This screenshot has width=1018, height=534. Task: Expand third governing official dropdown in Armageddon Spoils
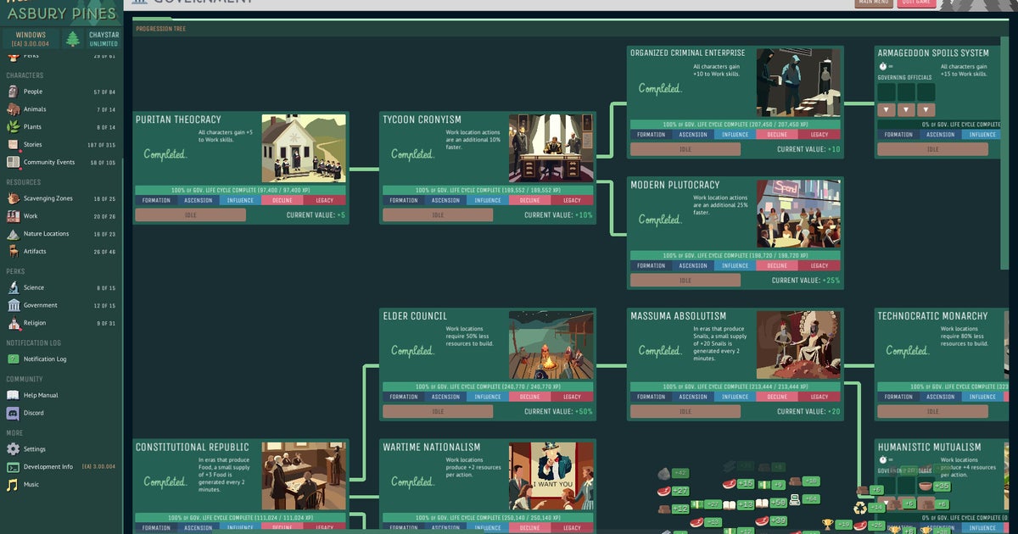(926, 110)
